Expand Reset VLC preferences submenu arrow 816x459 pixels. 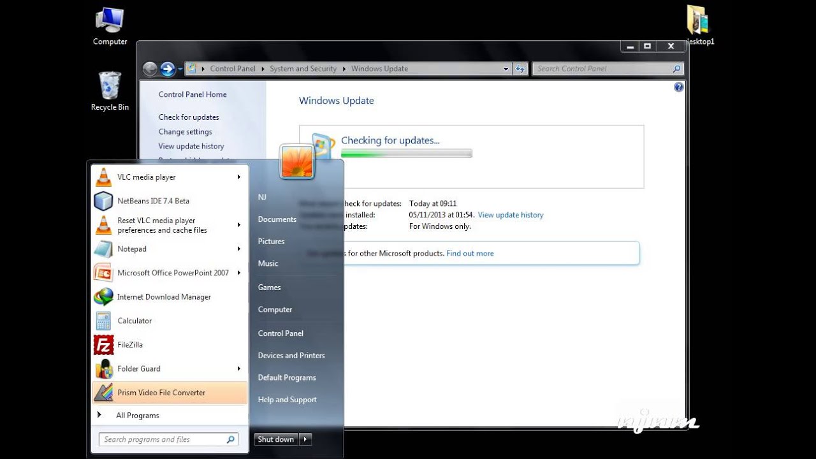coord(239,225)
